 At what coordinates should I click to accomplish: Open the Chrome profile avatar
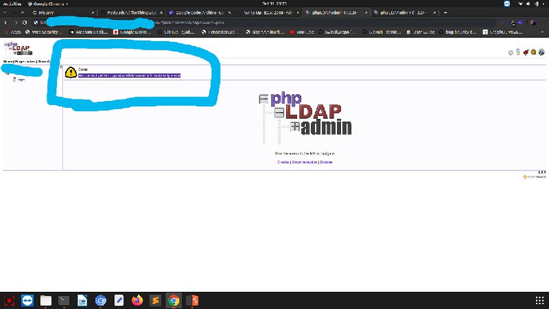point(533,23)
